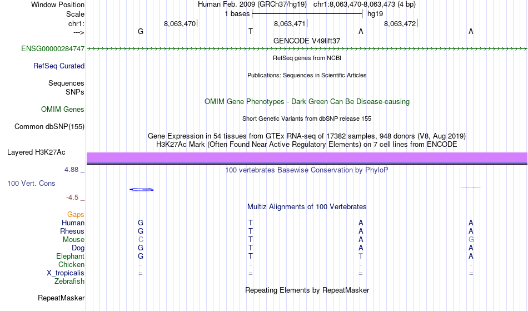Click the ---> sequence direction arrow
The height and width of the screenshot is (311, 528).
tap(79, 32)
